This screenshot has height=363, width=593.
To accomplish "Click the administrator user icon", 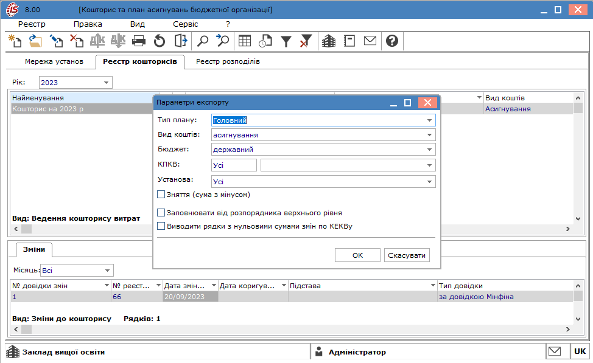I will click(319, 351).
